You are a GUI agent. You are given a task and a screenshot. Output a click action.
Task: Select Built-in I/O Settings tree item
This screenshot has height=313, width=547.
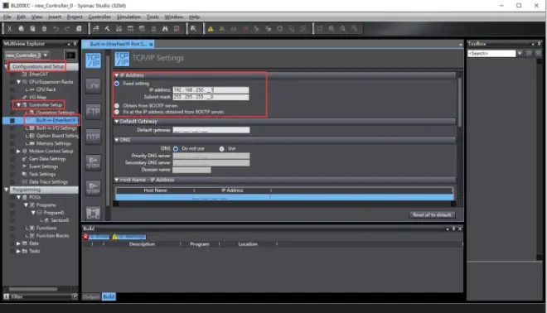(x=56, y=128)
